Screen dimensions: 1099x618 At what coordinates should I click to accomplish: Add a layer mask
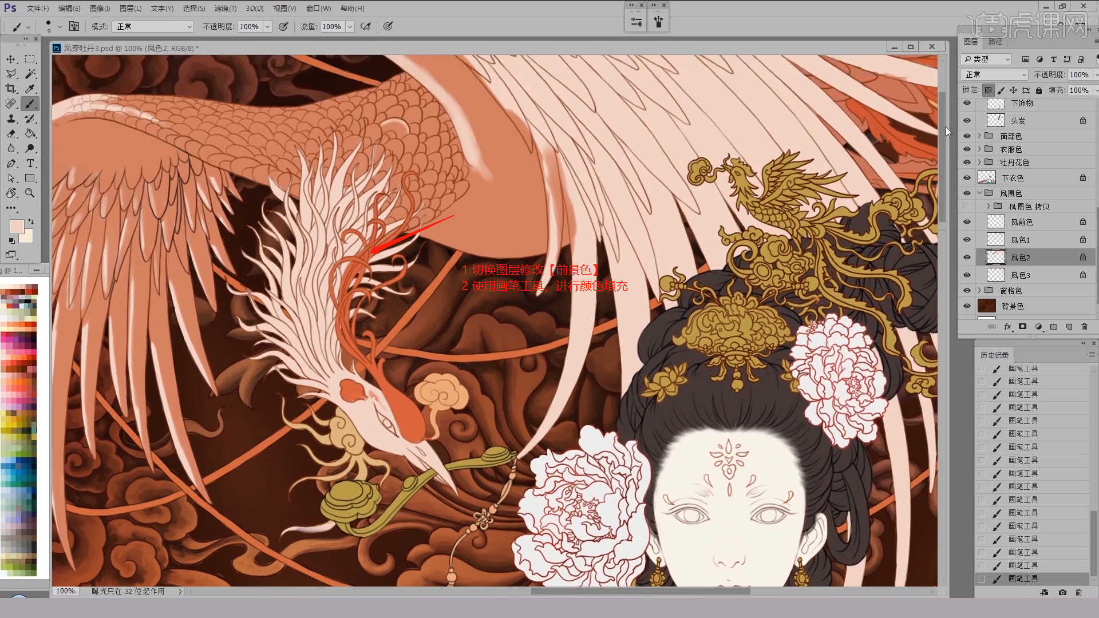(x=1022, y=327)
